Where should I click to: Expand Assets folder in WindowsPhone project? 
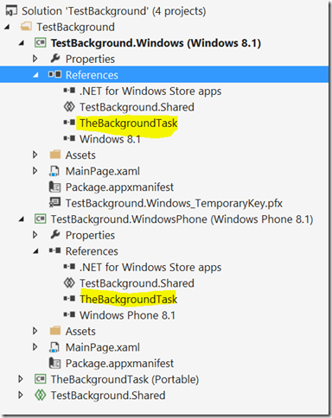click(35, 331)
